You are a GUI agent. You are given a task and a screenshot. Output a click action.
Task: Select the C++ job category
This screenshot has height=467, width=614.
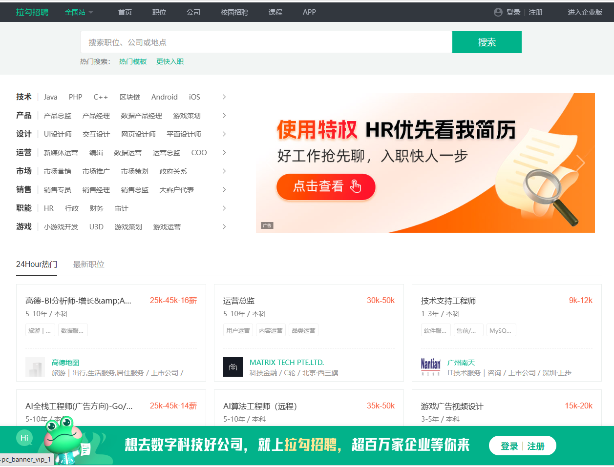[x=101, y=97]
